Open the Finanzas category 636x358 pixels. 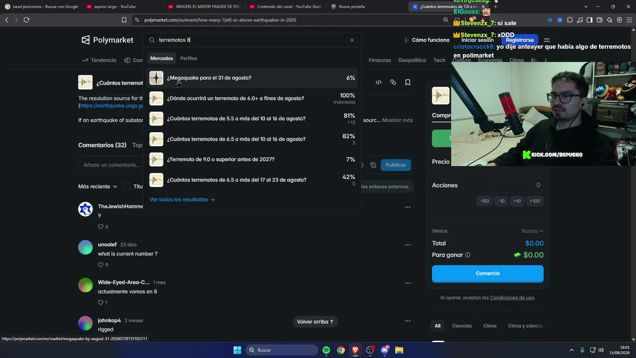(x=380, y=60)
